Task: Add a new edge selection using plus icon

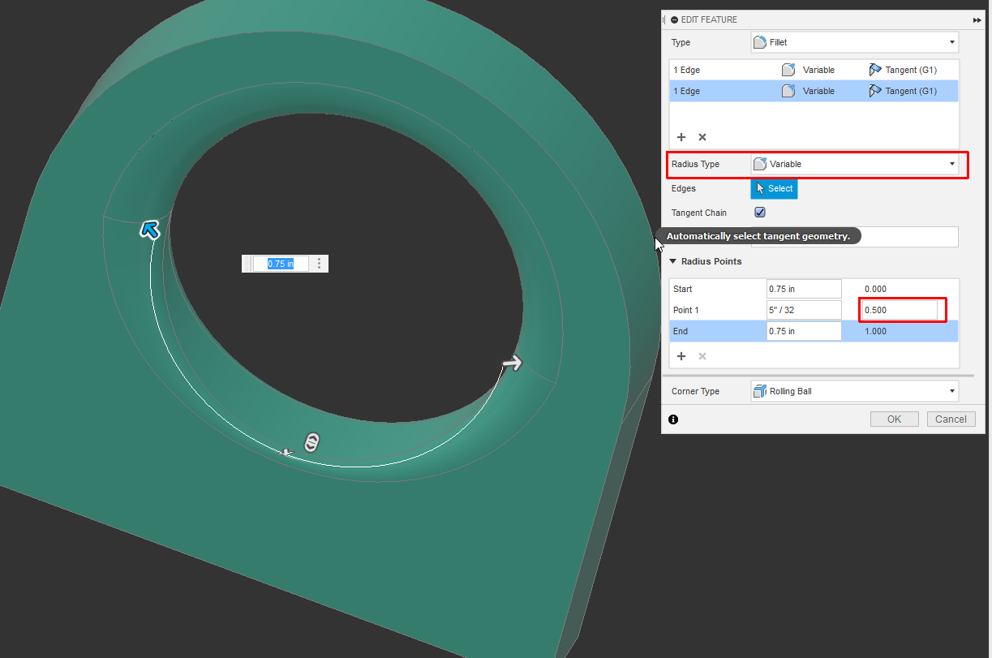Action: point(681,137)
